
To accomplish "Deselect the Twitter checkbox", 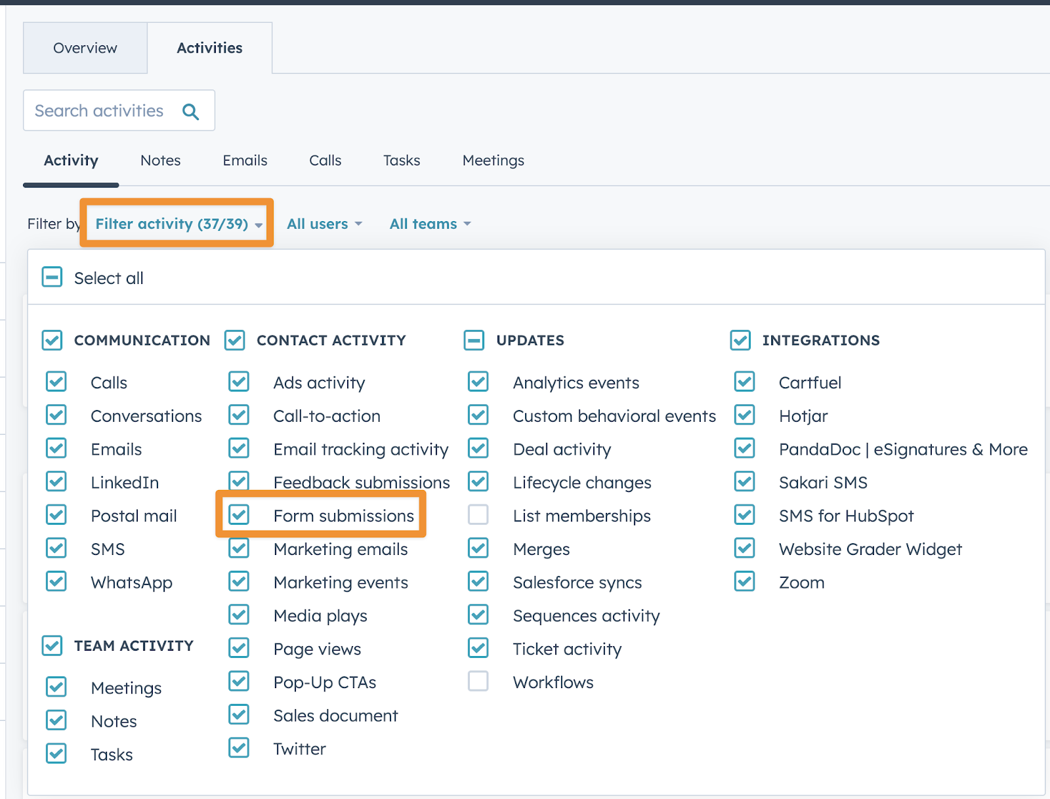I will [x=239, y=748].
